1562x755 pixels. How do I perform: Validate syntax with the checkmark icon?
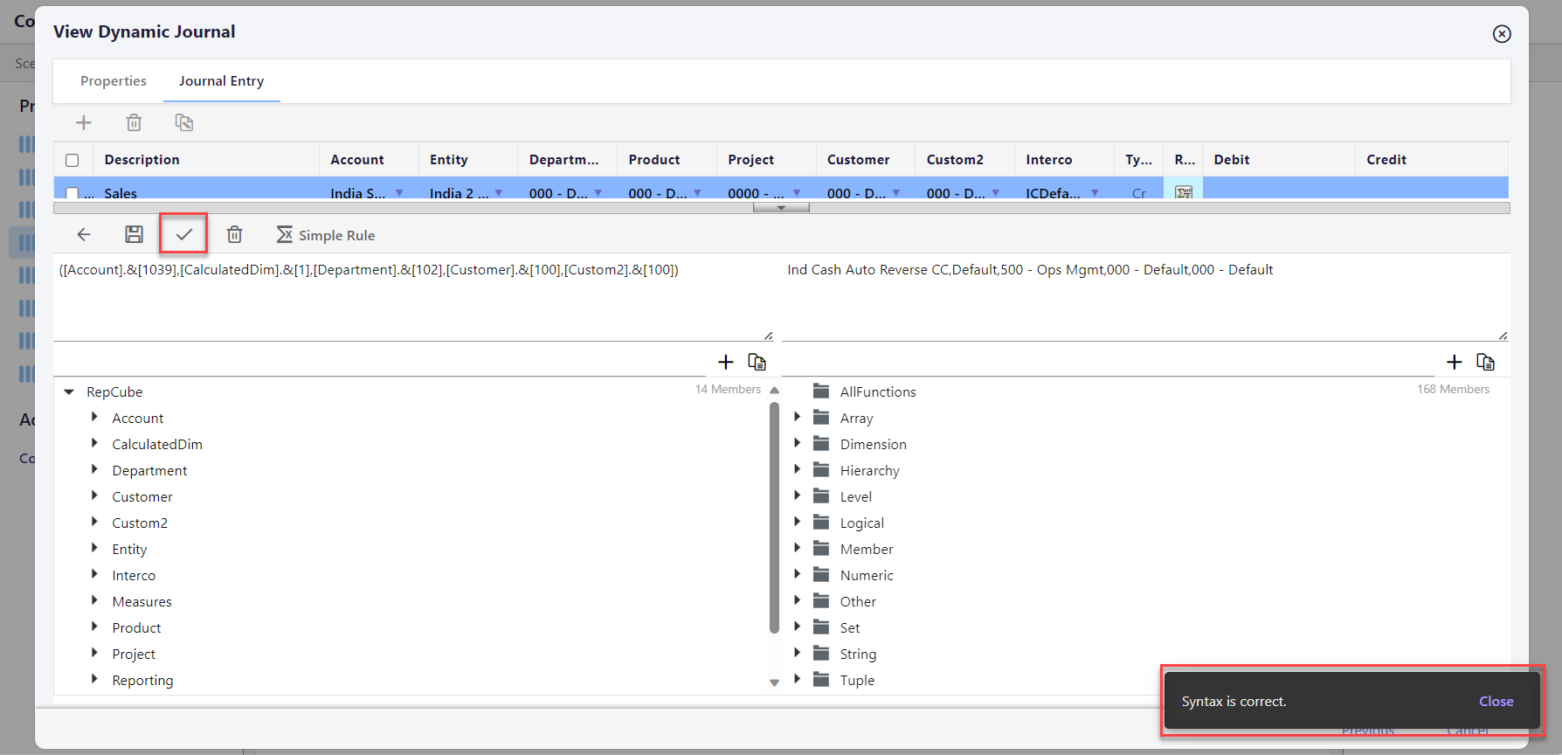[183, 234]
